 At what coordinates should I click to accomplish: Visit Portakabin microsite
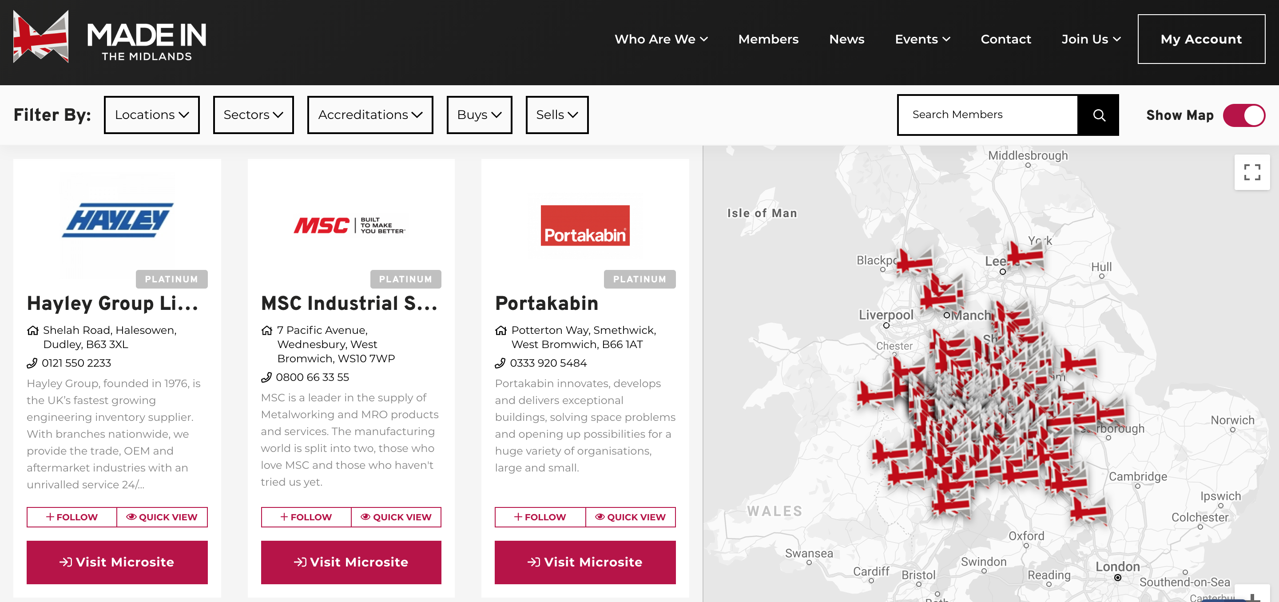[585, 562]
